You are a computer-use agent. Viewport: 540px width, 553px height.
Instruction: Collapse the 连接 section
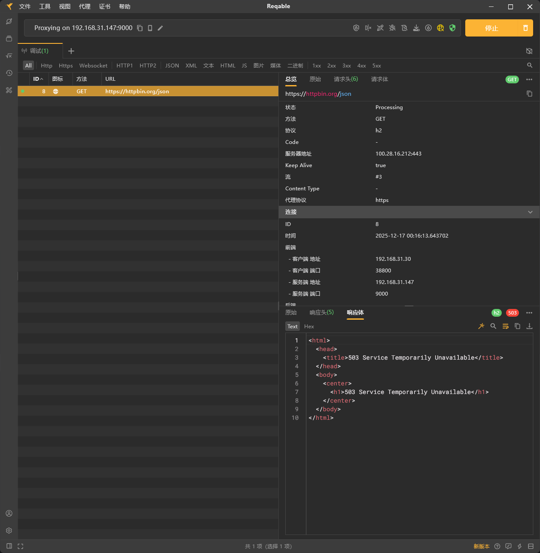coord(530,212)
